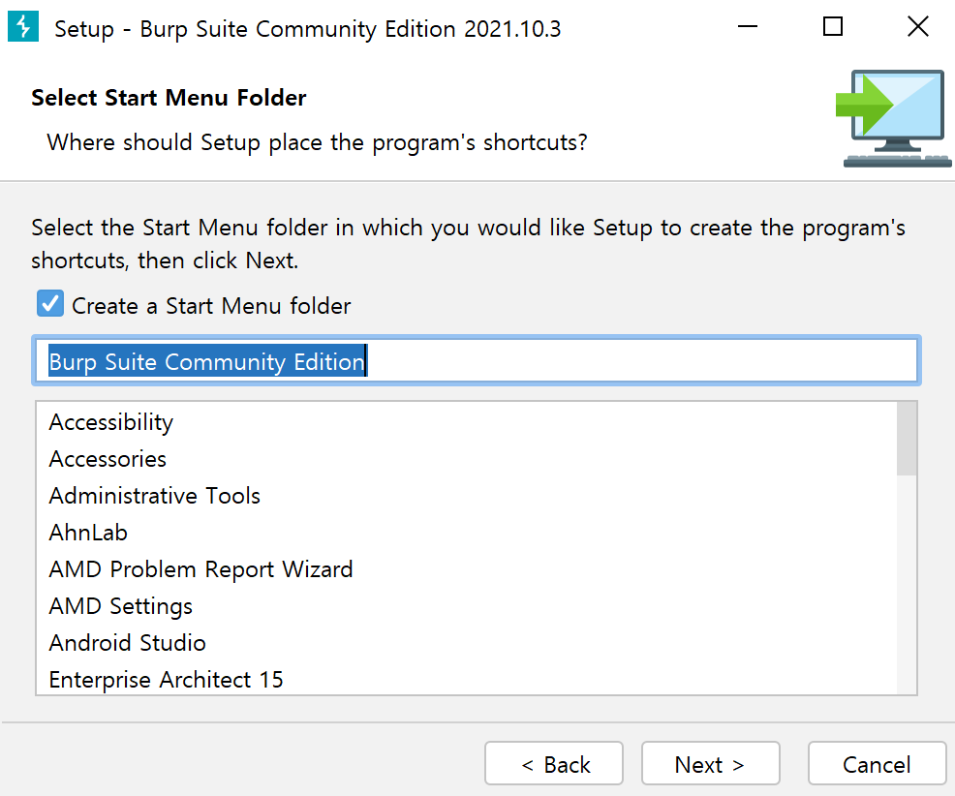The image size is (955, 796).
Task: Uncheck Create a Start Menu folder
Action: pyautogui.click(x=50, y=303)
